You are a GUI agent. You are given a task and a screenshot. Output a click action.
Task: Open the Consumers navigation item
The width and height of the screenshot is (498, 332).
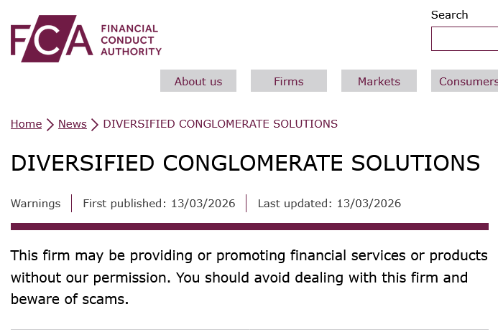466,81
